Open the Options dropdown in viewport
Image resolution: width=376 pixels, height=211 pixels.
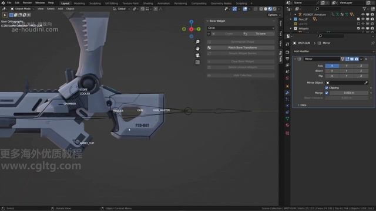[274, 15]
